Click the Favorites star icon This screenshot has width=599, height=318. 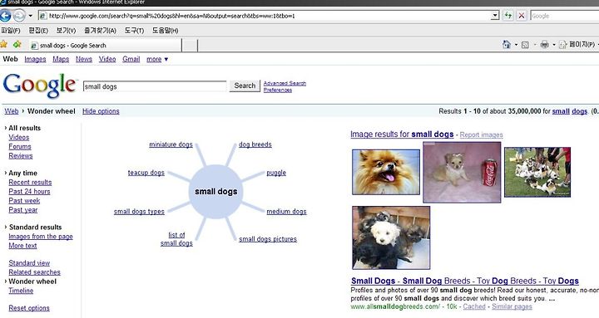point(4,45)
